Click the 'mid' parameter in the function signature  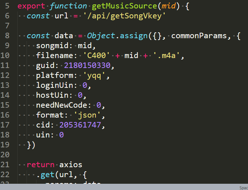pyautogui.click(x=169, y=6)
